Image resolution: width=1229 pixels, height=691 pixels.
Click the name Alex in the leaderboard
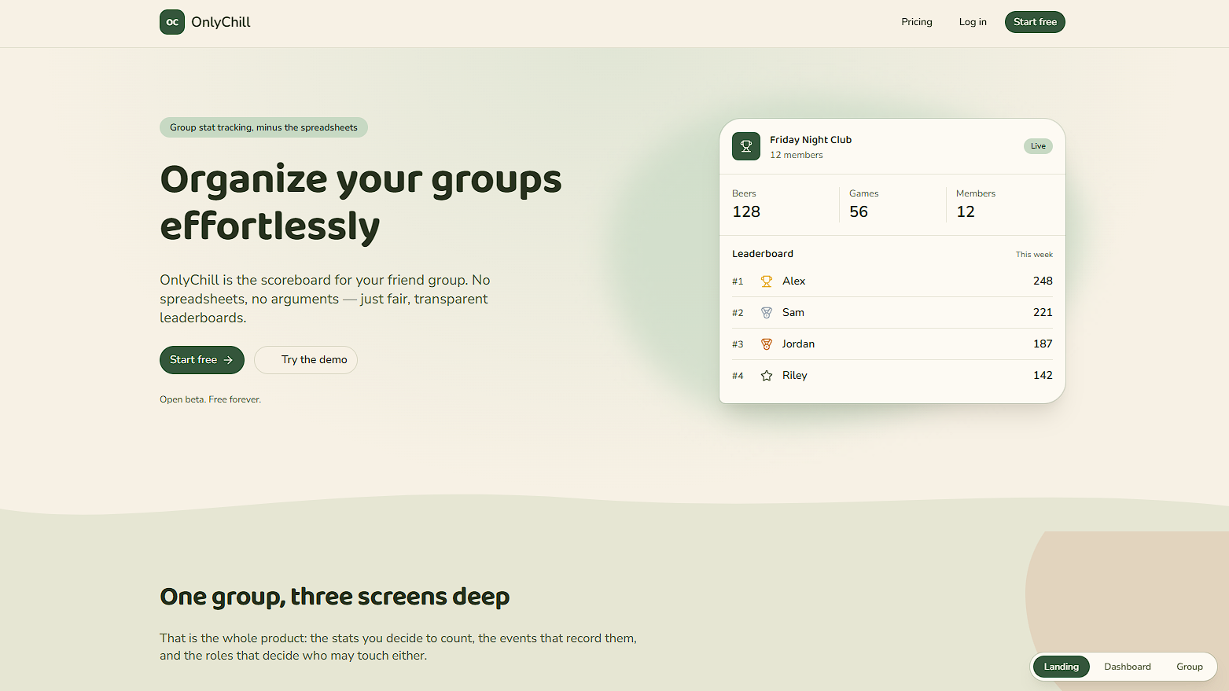(793, 281)
